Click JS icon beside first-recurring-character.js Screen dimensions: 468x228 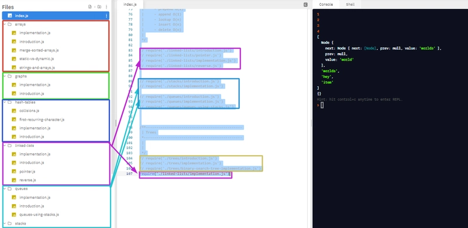coord(13,120)
